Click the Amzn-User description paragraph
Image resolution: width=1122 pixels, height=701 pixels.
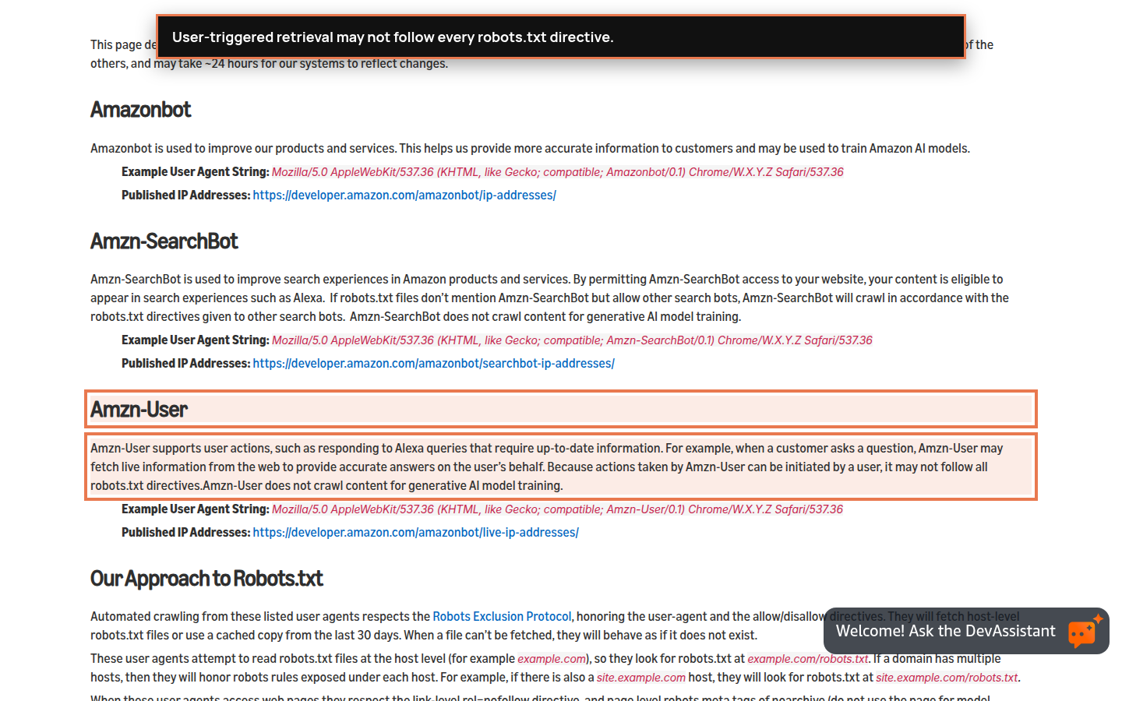[561, 467]
